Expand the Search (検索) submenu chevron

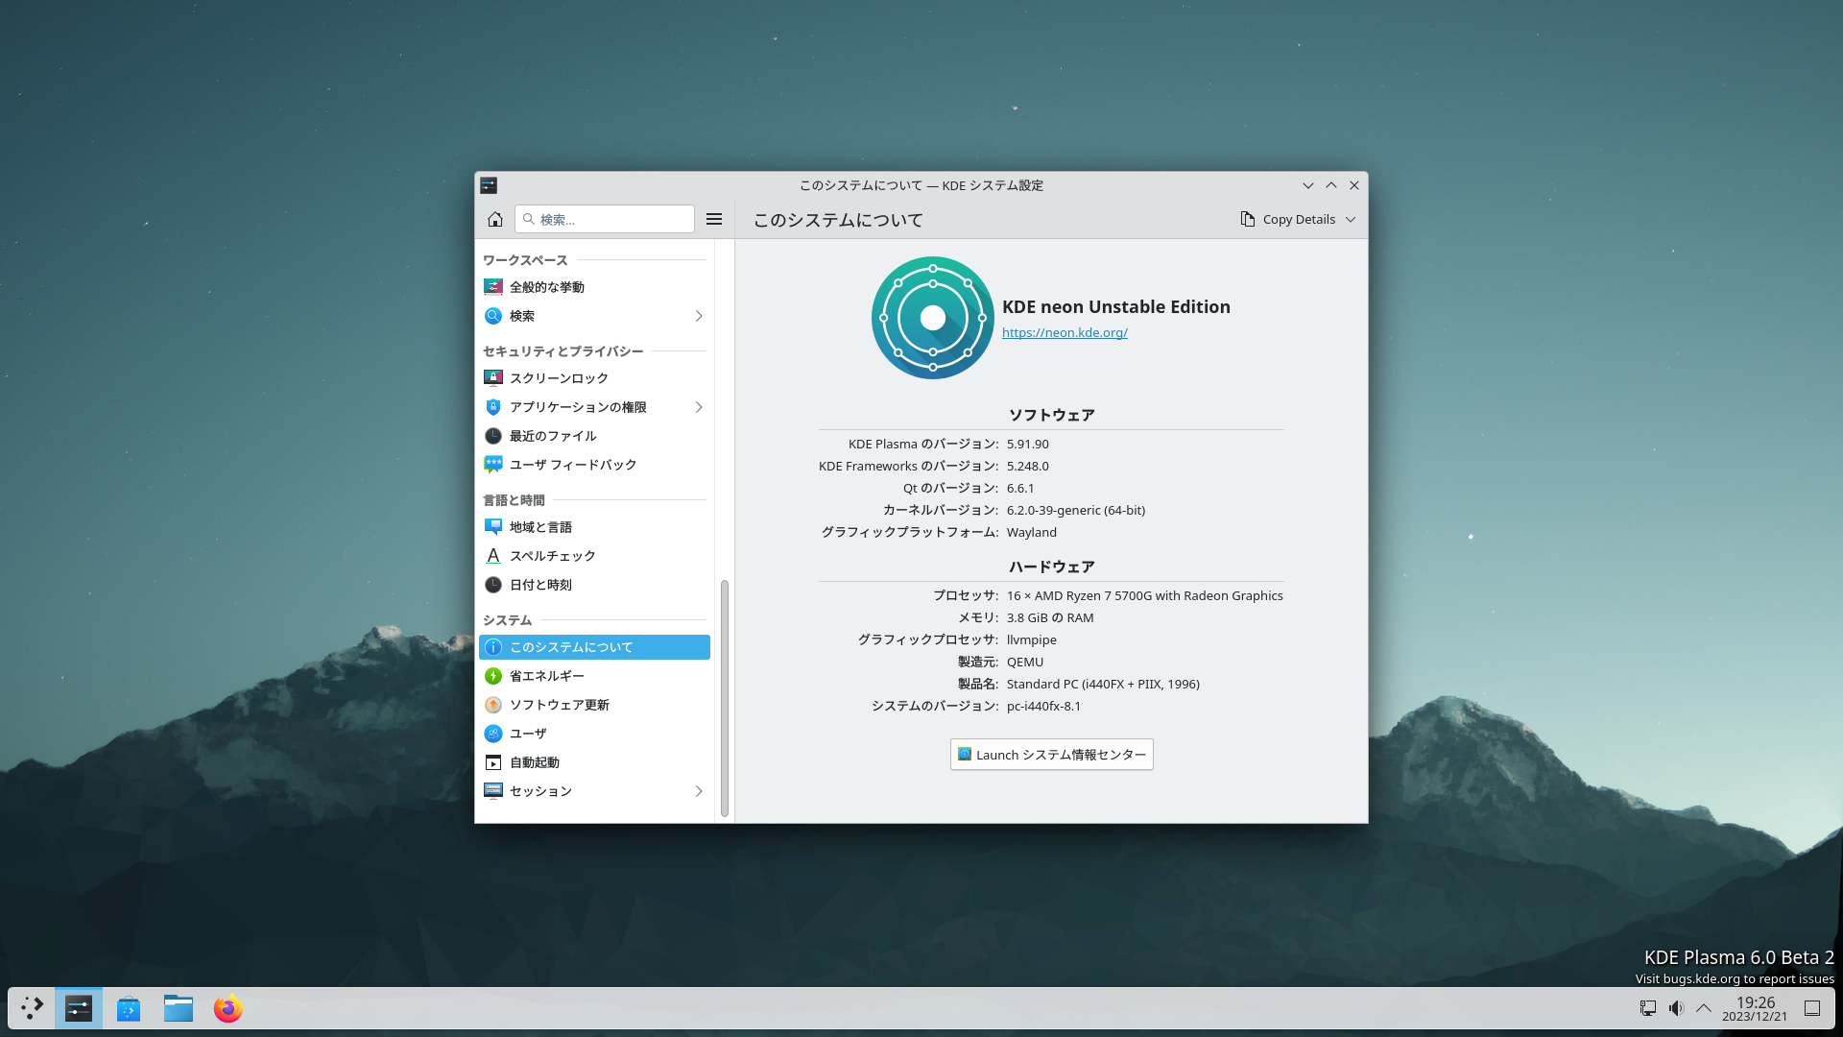(699, 316)
